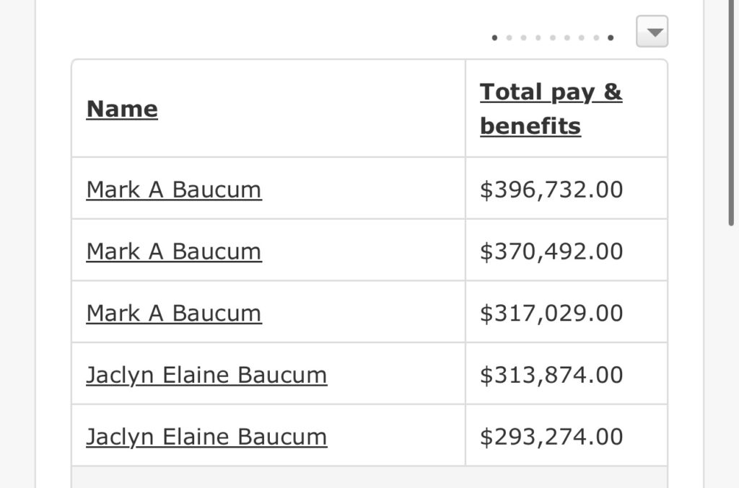The image size is (739, 488).
Task: Open Mark A Baucum's $370,492.00 record link
Action: [x=174, y=252]
